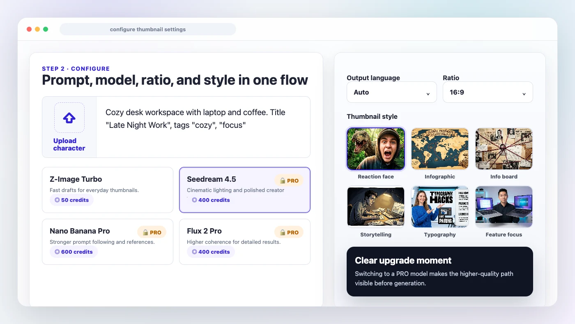
Task: Click the coin icon beside 600 credits
Action: pyautogui.click(x=57, y=252)
